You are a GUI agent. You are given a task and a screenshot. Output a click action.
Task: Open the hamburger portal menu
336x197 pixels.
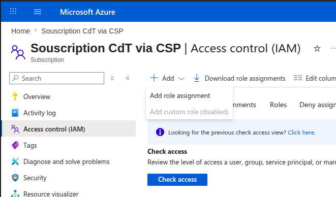(x=38, y=12)
